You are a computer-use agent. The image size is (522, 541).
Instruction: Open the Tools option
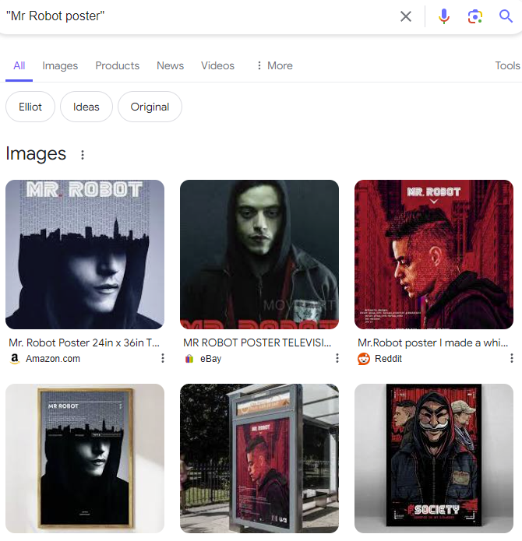pos(507,65)
